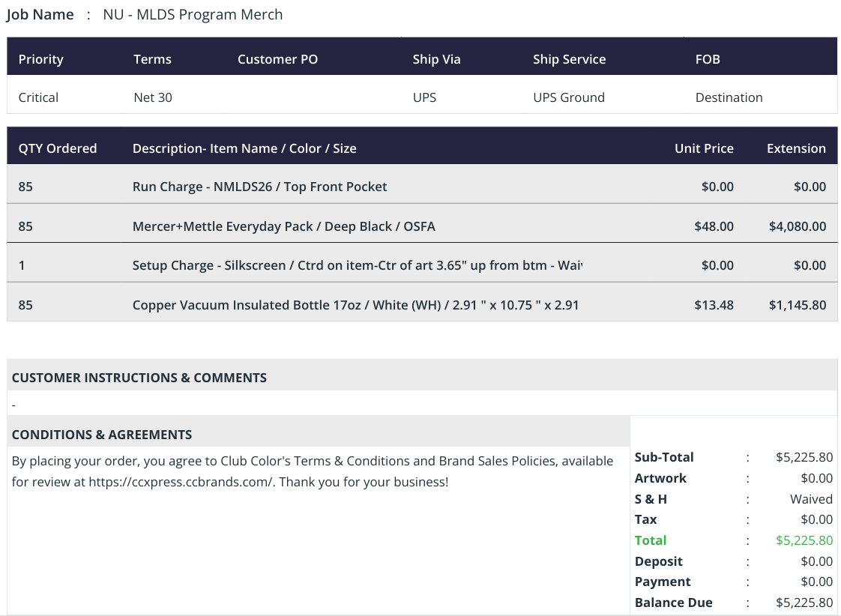Select the Copper Vacuum Insulated Bottle description
This screenshot has width=841, height=616.
click(x=355, y=305)
